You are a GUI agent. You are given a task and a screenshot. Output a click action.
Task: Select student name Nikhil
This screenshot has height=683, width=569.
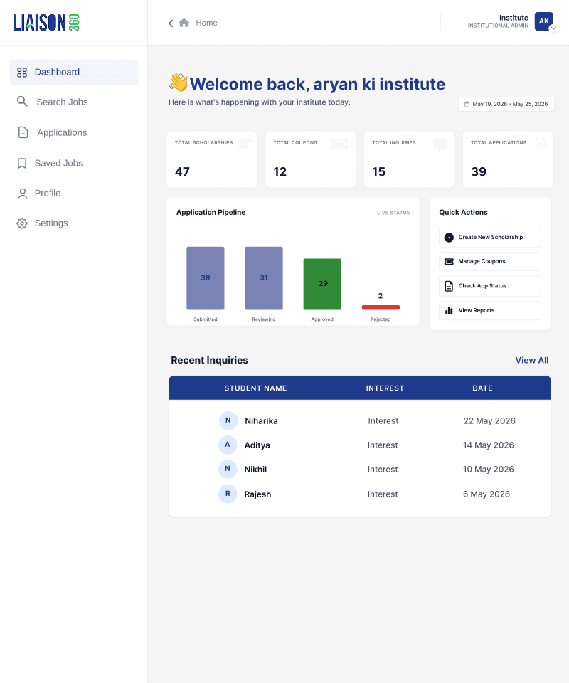point(255,469)
